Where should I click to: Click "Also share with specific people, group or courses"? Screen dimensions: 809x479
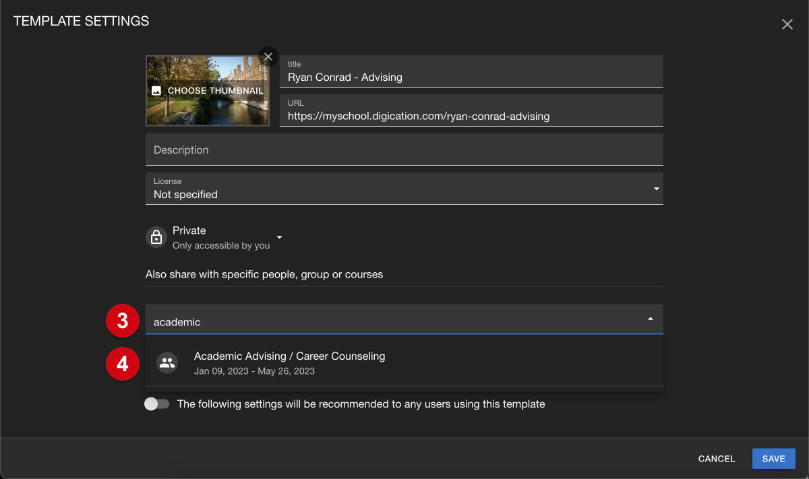[x=264, y=274]
